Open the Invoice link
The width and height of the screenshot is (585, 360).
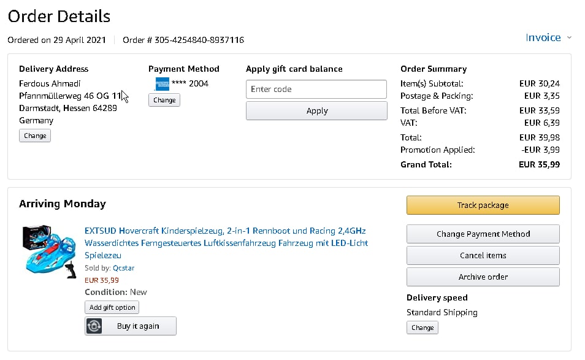(x=543, y=37)
